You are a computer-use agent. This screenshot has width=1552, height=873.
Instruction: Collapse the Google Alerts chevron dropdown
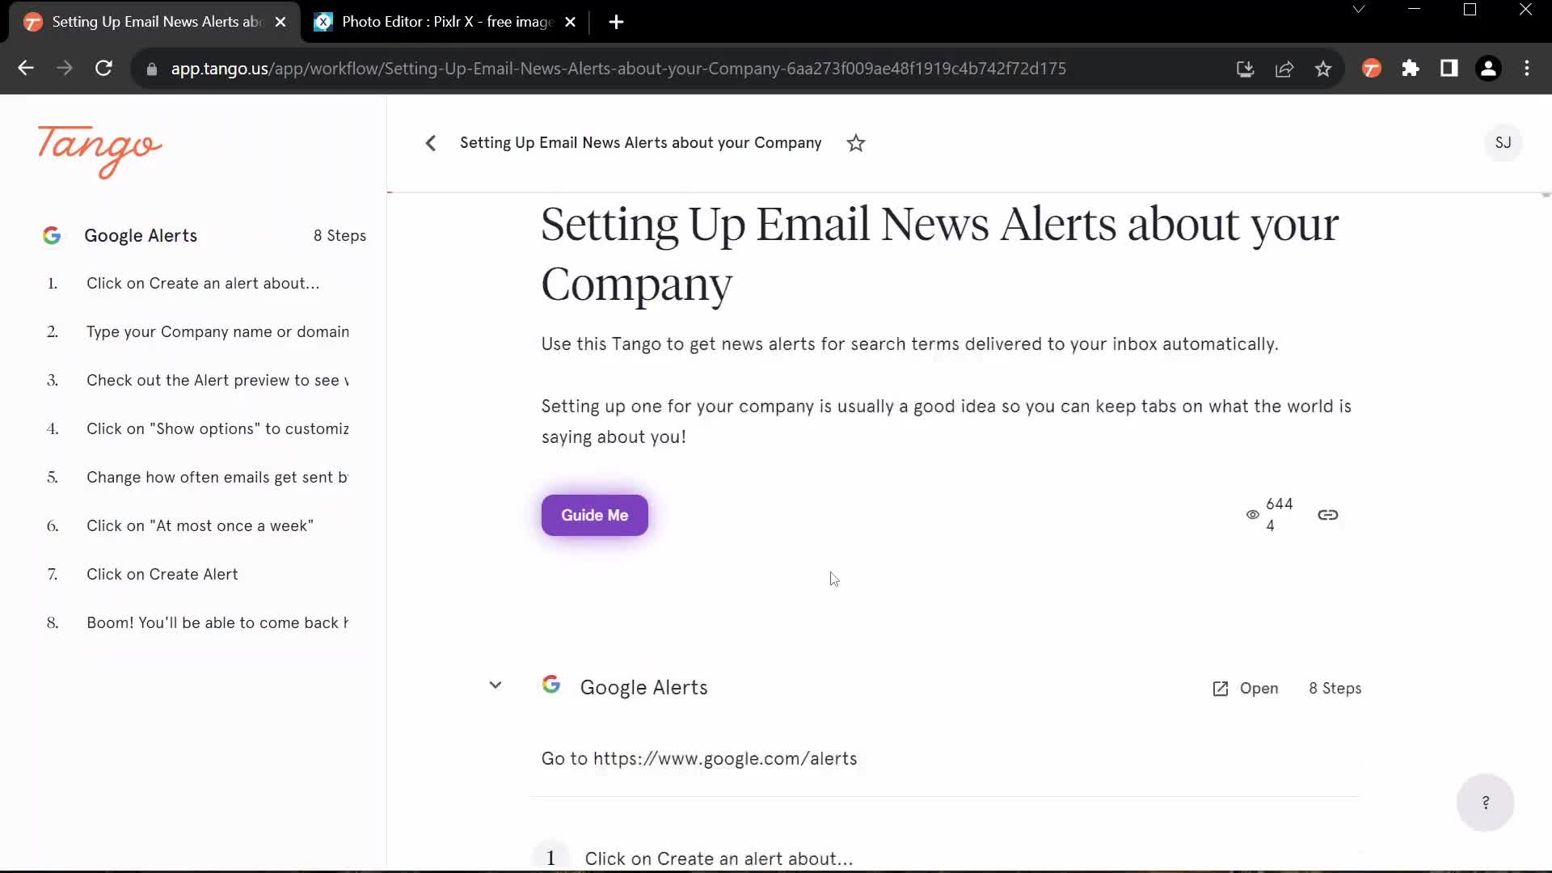[494, 685]
